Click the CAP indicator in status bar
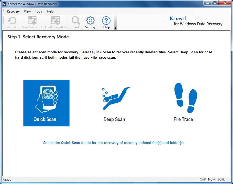233x184 pixels. tap(203, 179)
